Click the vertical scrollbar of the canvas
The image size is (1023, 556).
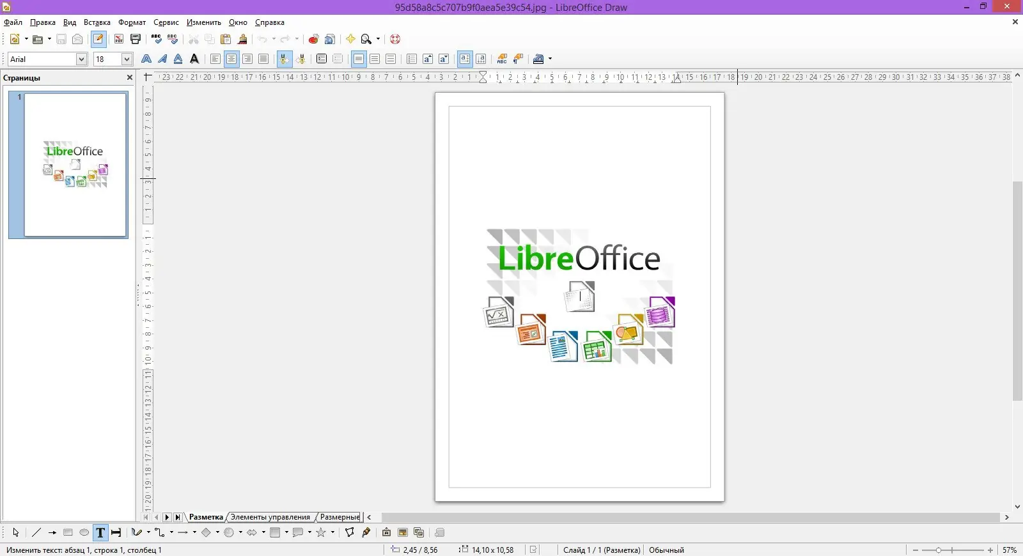click(1017, 291)
